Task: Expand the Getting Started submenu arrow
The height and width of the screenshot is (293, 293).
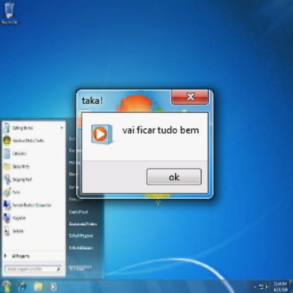Action: [62, 128]
